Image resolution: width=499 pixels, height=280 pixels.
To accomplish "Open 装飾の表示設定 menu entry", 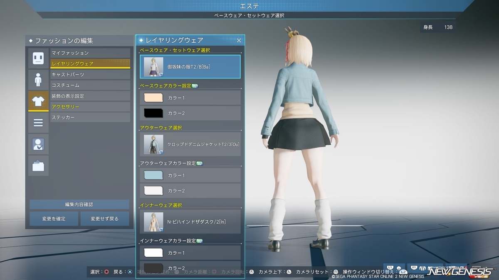I will [90, 96].
